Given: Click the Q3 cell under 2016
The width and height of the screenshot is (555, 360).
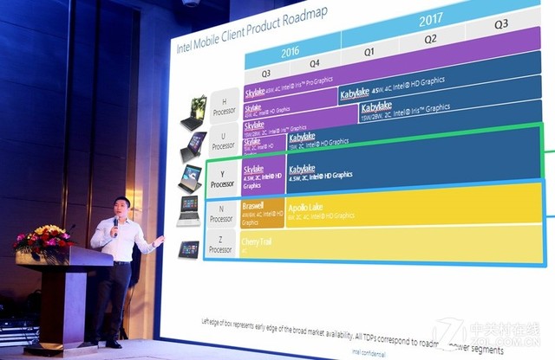Looking at the screenshot, I should (x=266, y=74).
